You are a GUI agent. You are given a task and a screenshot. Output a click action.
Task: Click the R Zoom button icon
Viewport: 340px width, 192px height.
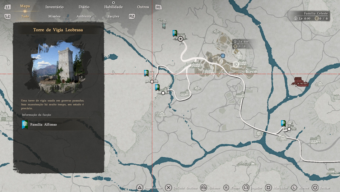point(226,188)
